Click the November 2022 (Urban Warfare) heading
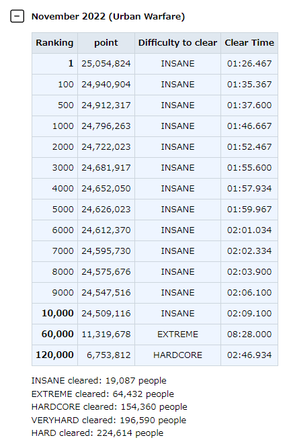 (108, 17)
